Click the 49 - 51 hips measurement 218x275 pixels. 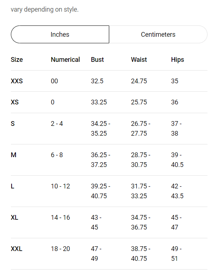(x=176, y=254)
